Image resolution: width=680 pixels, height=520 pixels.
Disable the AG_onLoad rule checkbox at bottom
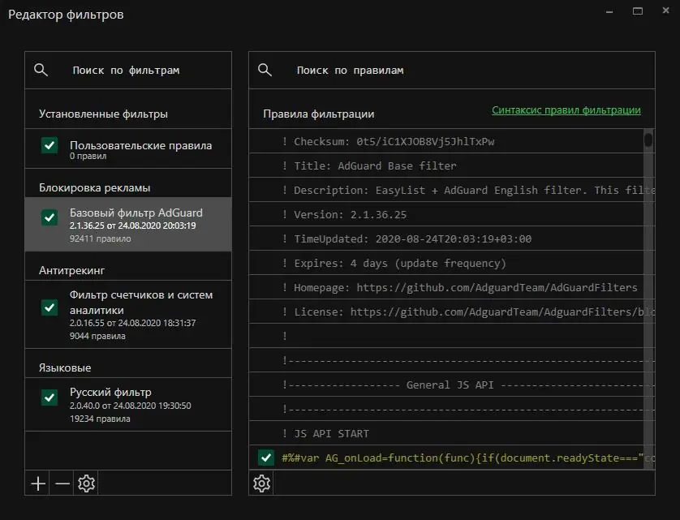[266, 457]
